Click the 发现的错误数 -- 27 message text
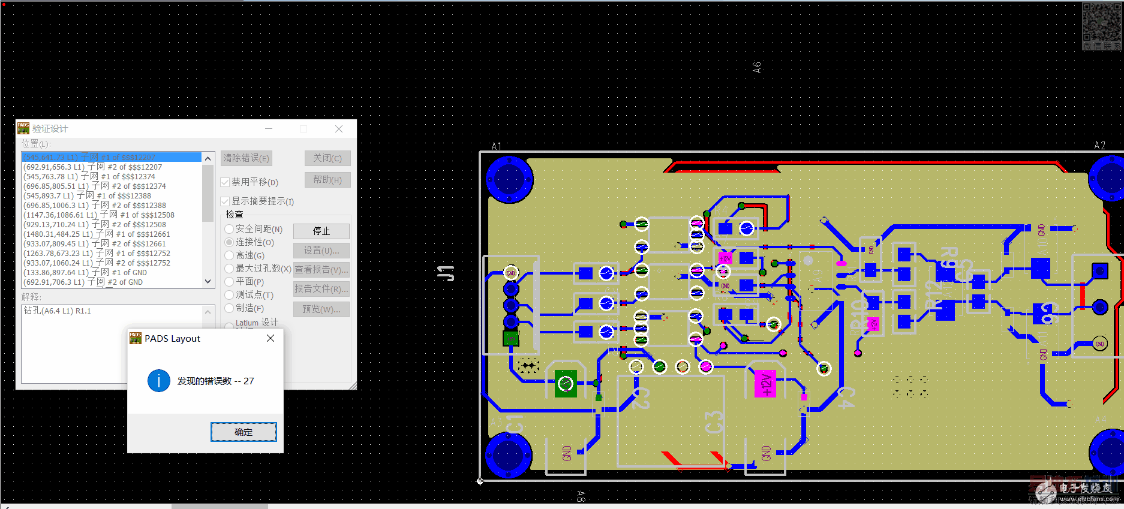 coord(215,381)
